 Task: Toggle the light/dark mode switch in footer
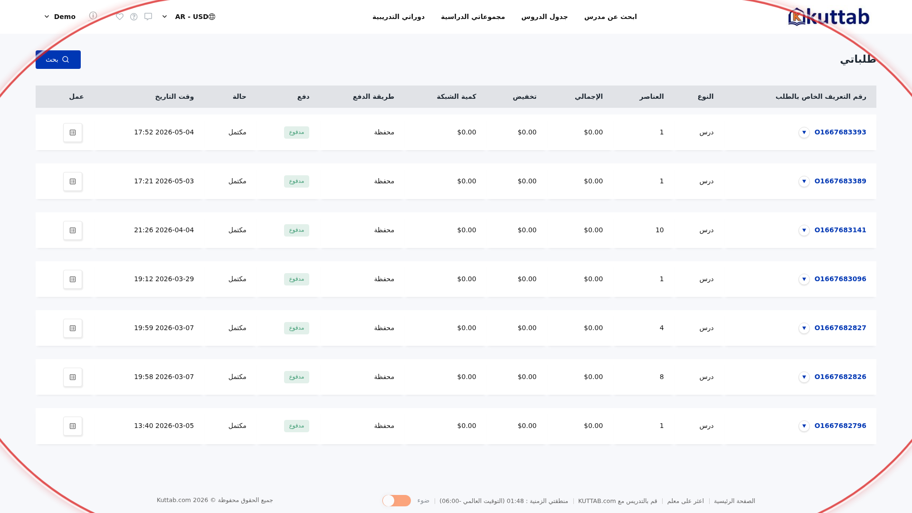pyautogui.click(x=397, y=501)
